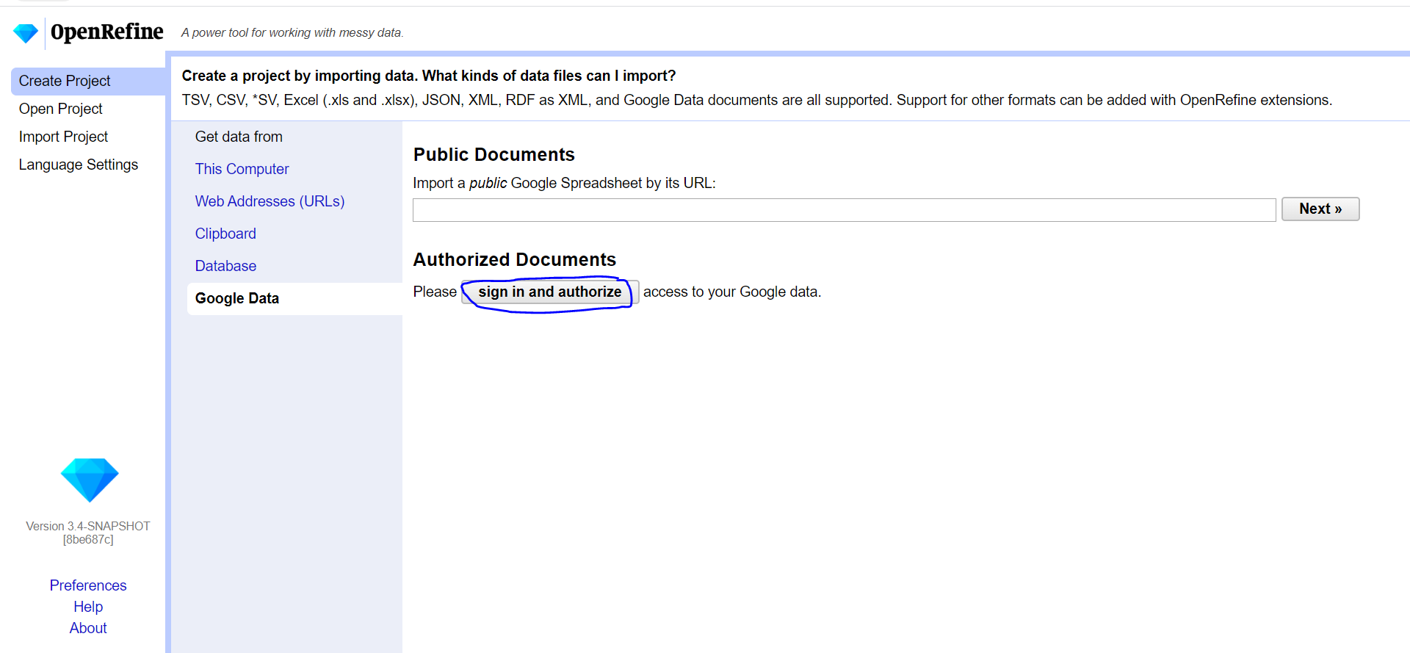Select the Google Data source tab
The width and height of the screenshot is (1410, 653).
click(x=294, y=298)
